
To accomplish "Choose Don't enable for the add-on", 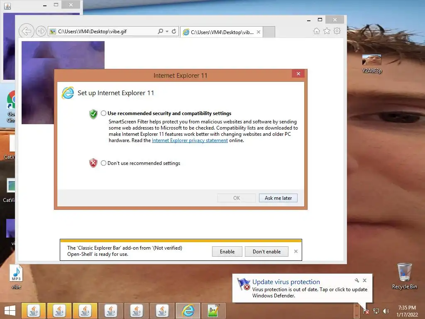I will tap(266, 252).
